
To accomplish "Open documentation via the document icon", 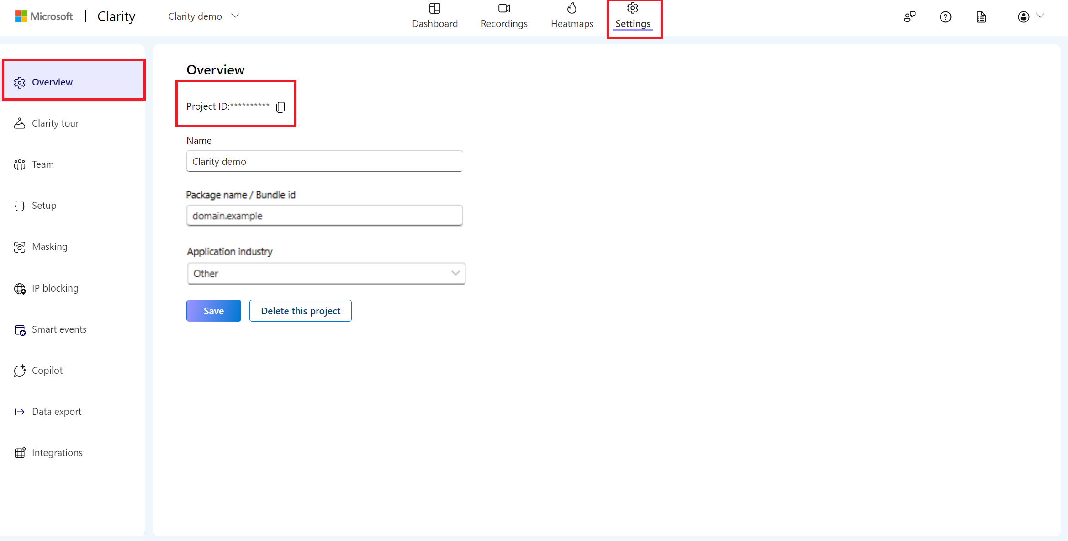I will pyautogui.click(x=981, y=17).
